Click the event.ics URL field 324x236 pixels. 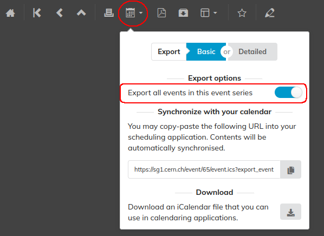pos(204,169)
